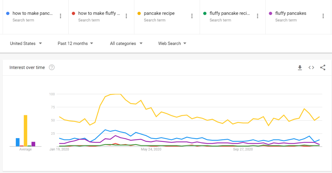Open three-dot menu for 'pancake recipe' term
The image size is (332, 173).
[x=192, y=16]
